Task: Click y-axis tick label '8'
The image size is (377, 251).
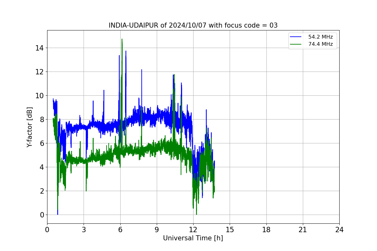Action: [42, 120]
